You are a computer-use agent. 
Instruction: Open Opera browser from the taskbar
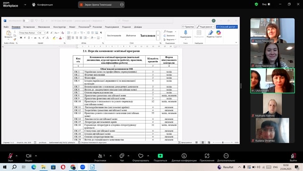pyautogui.click(x=63, y=167)
